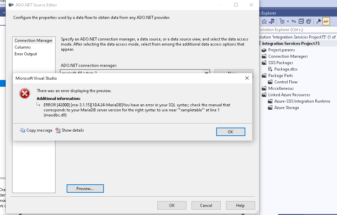
Task: Select the Control Flow folder
Action: (286, 82)
